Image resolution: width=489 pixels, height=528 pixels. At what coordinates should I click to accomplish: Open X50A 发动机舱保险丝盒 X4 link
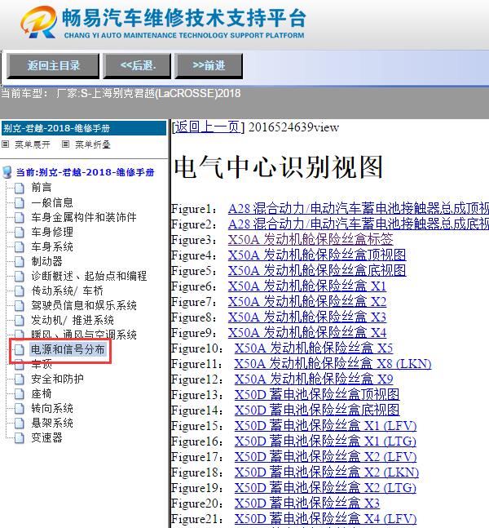click(x=307, y=333)
